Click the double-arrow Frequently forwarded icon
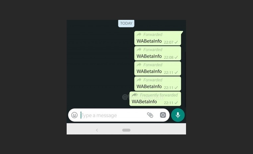Image resolution: width=253 pixels, height=154 pixels. (x=135, y=95)
